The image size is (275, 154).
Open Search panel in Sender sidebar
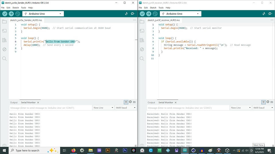(4, 58)
